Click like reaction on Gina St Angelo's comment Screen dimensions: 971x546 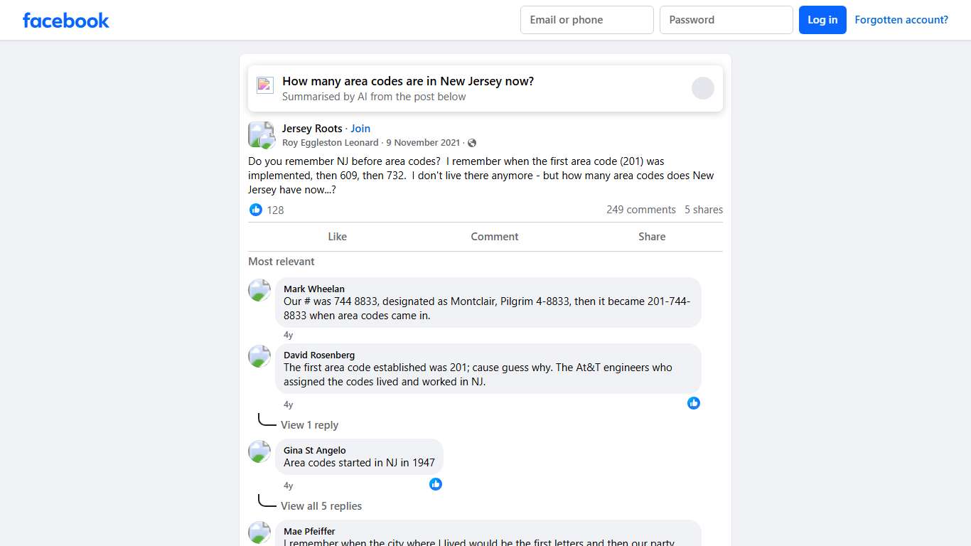[x=436, y=484]
